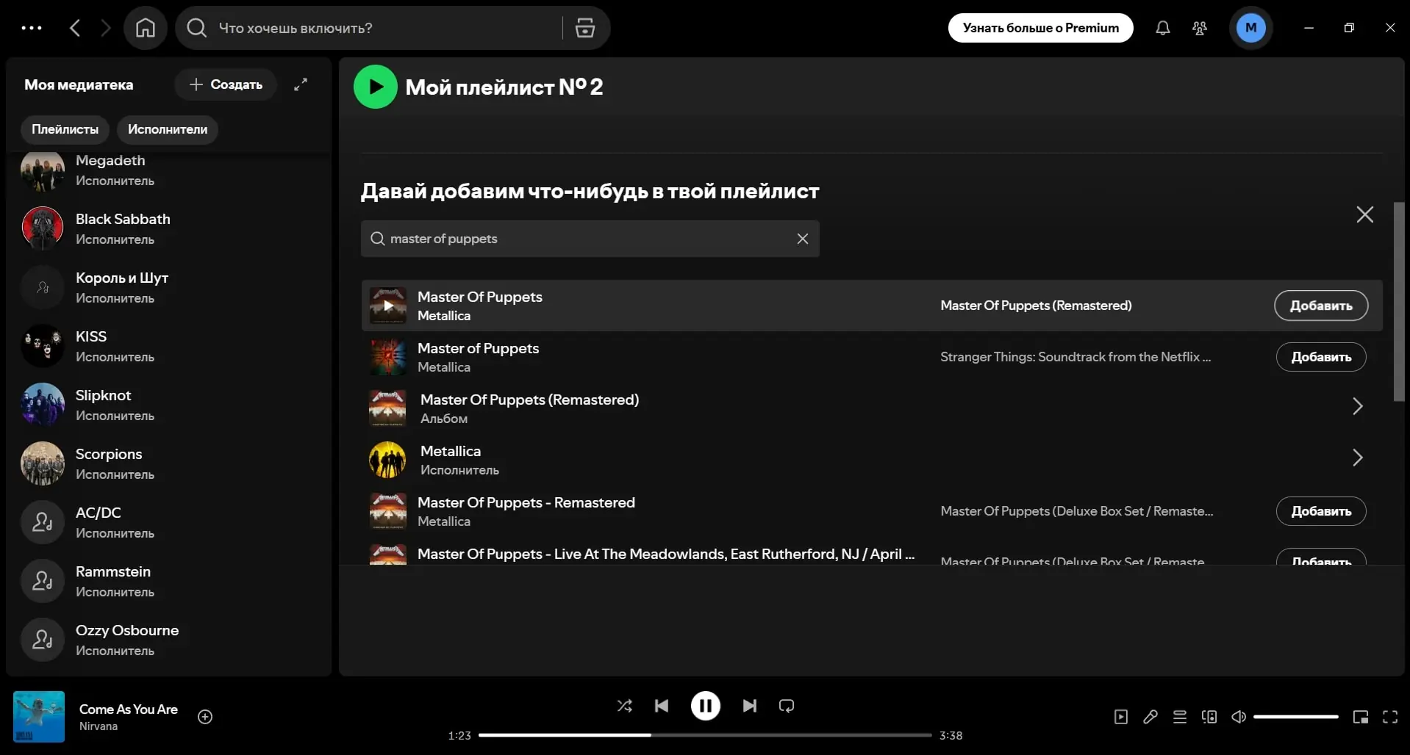Open the Browse icon in search bar
This screenshot has width=1410, height=755.
pyautogui.click(x=585, y=28)
